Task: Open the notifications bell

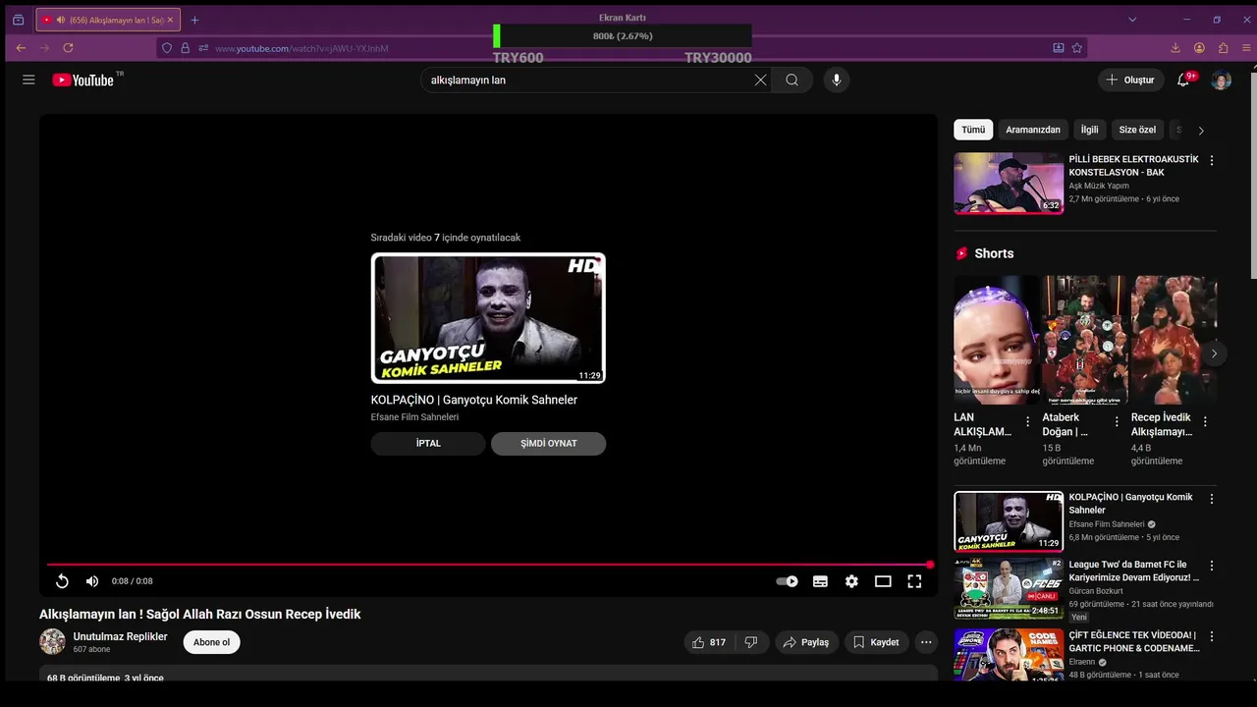Action: 1183,80
